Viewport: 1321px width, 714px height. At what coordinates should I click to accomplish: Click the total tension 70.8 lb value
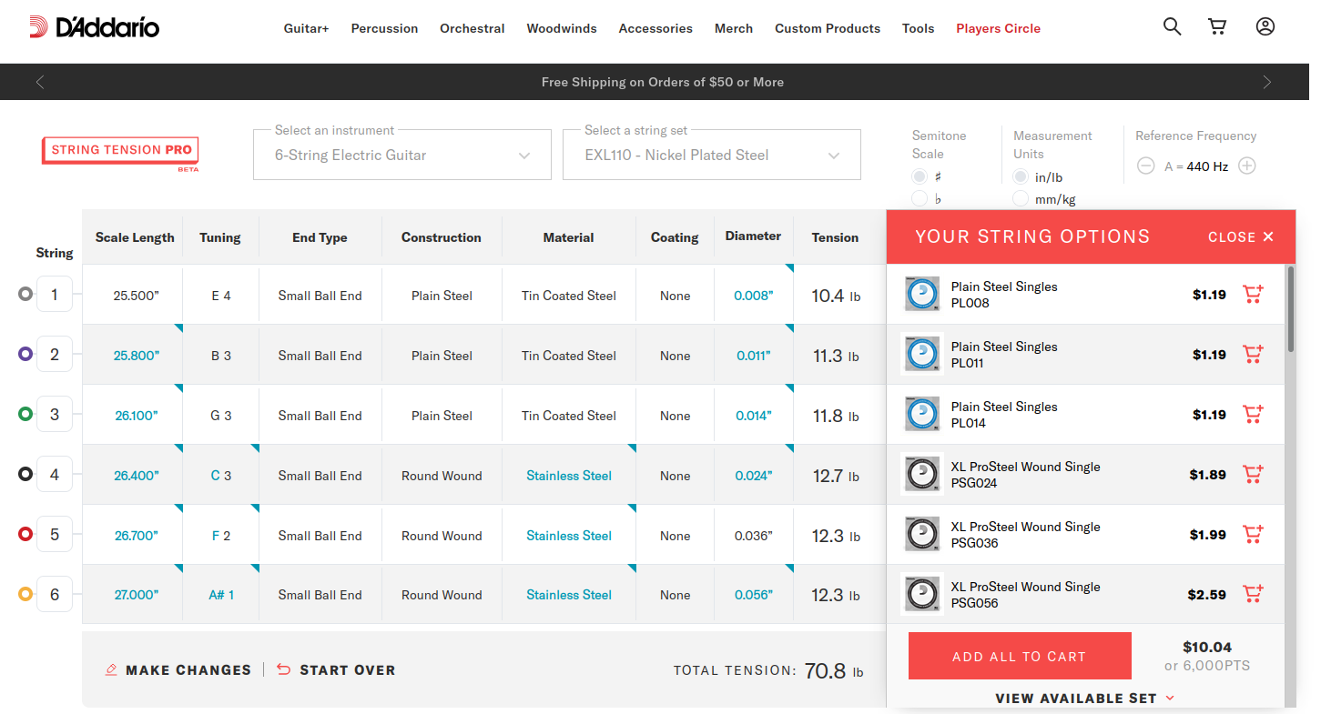[x=834, y=671]
